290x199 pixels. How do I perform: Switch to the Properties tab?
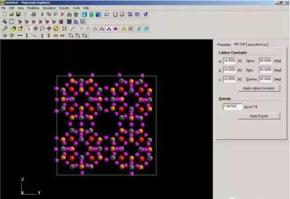224,44
